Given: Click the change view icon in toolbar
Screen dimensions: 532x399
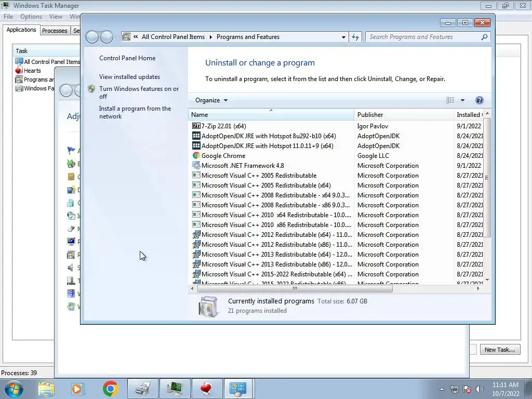Looking at the screenshot, I should [x=450, y=100].
